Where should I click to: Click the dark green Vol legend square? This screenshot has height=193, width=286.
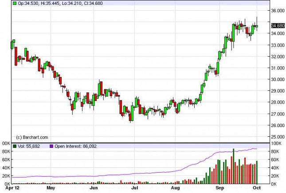tap(15, 146)
